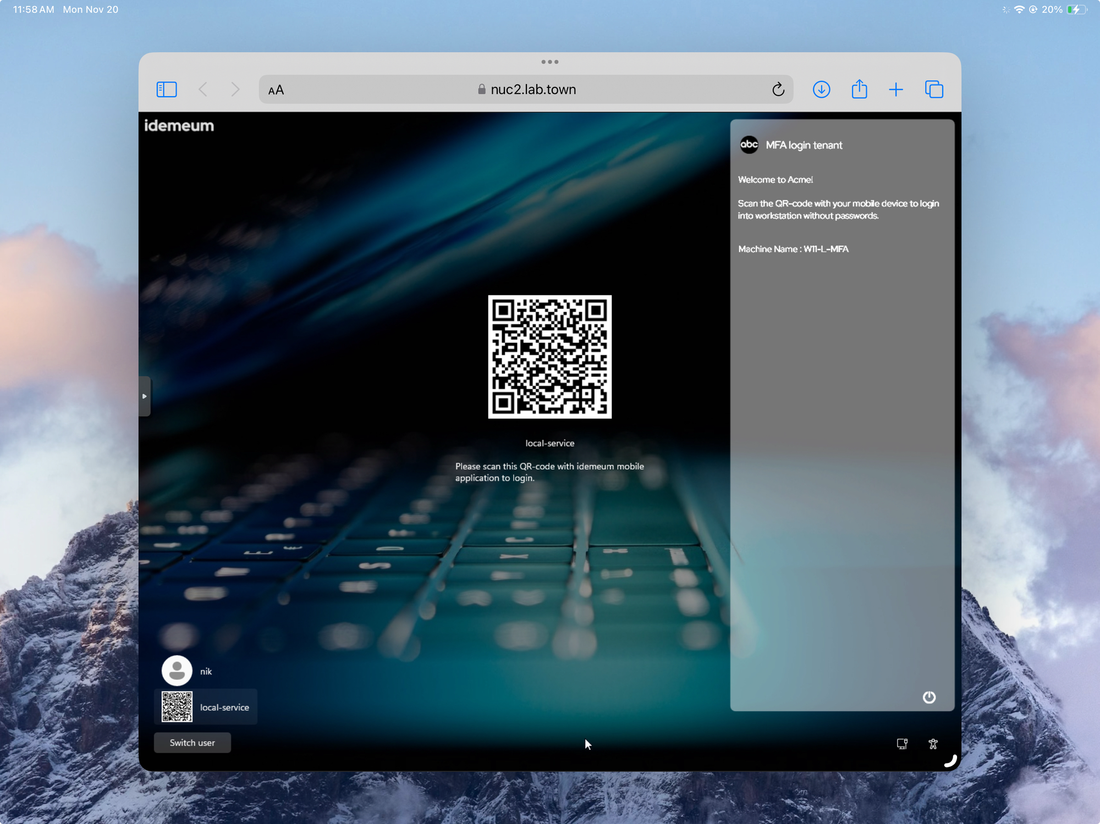The height and width of the screenshot is (824, 1100).
Task: Click the power icon in MFA panel
Action: click(929, 697)
